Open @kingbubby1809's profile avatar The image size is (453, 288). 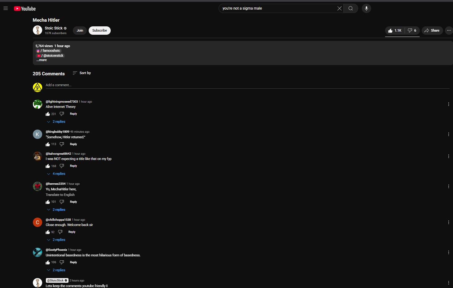click(x=38, y=134)
